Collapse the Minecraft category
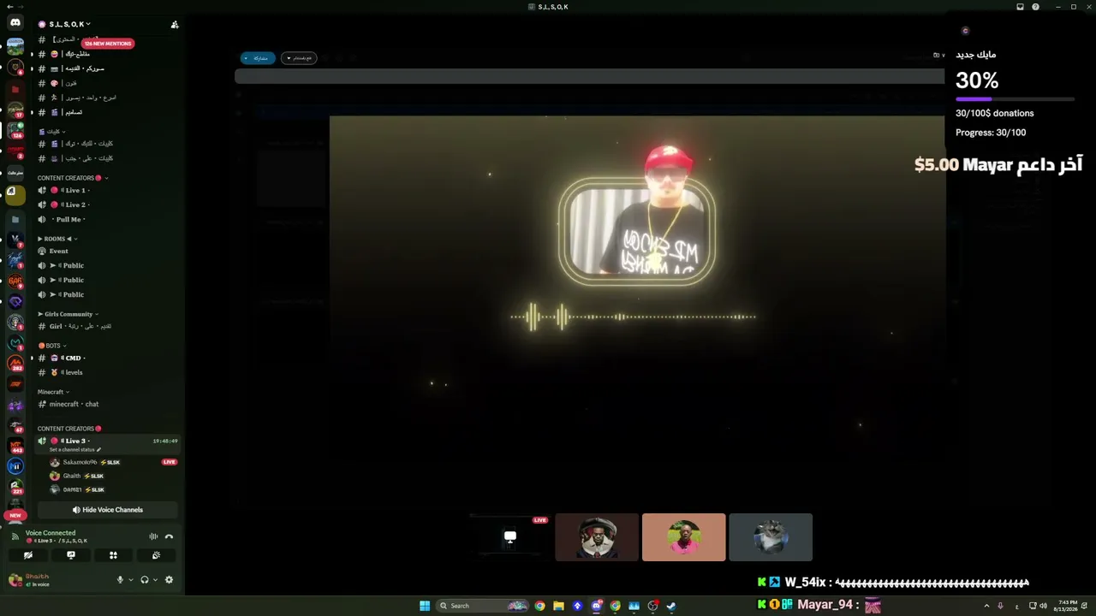Viewport: 1096px width, 616px height. pyautogui.click(x=53, y=392)
